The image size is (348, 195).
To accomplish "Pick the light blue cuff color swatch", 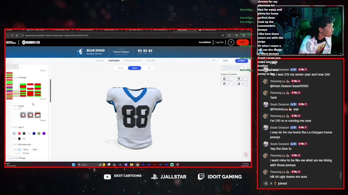I will (14, 134).
